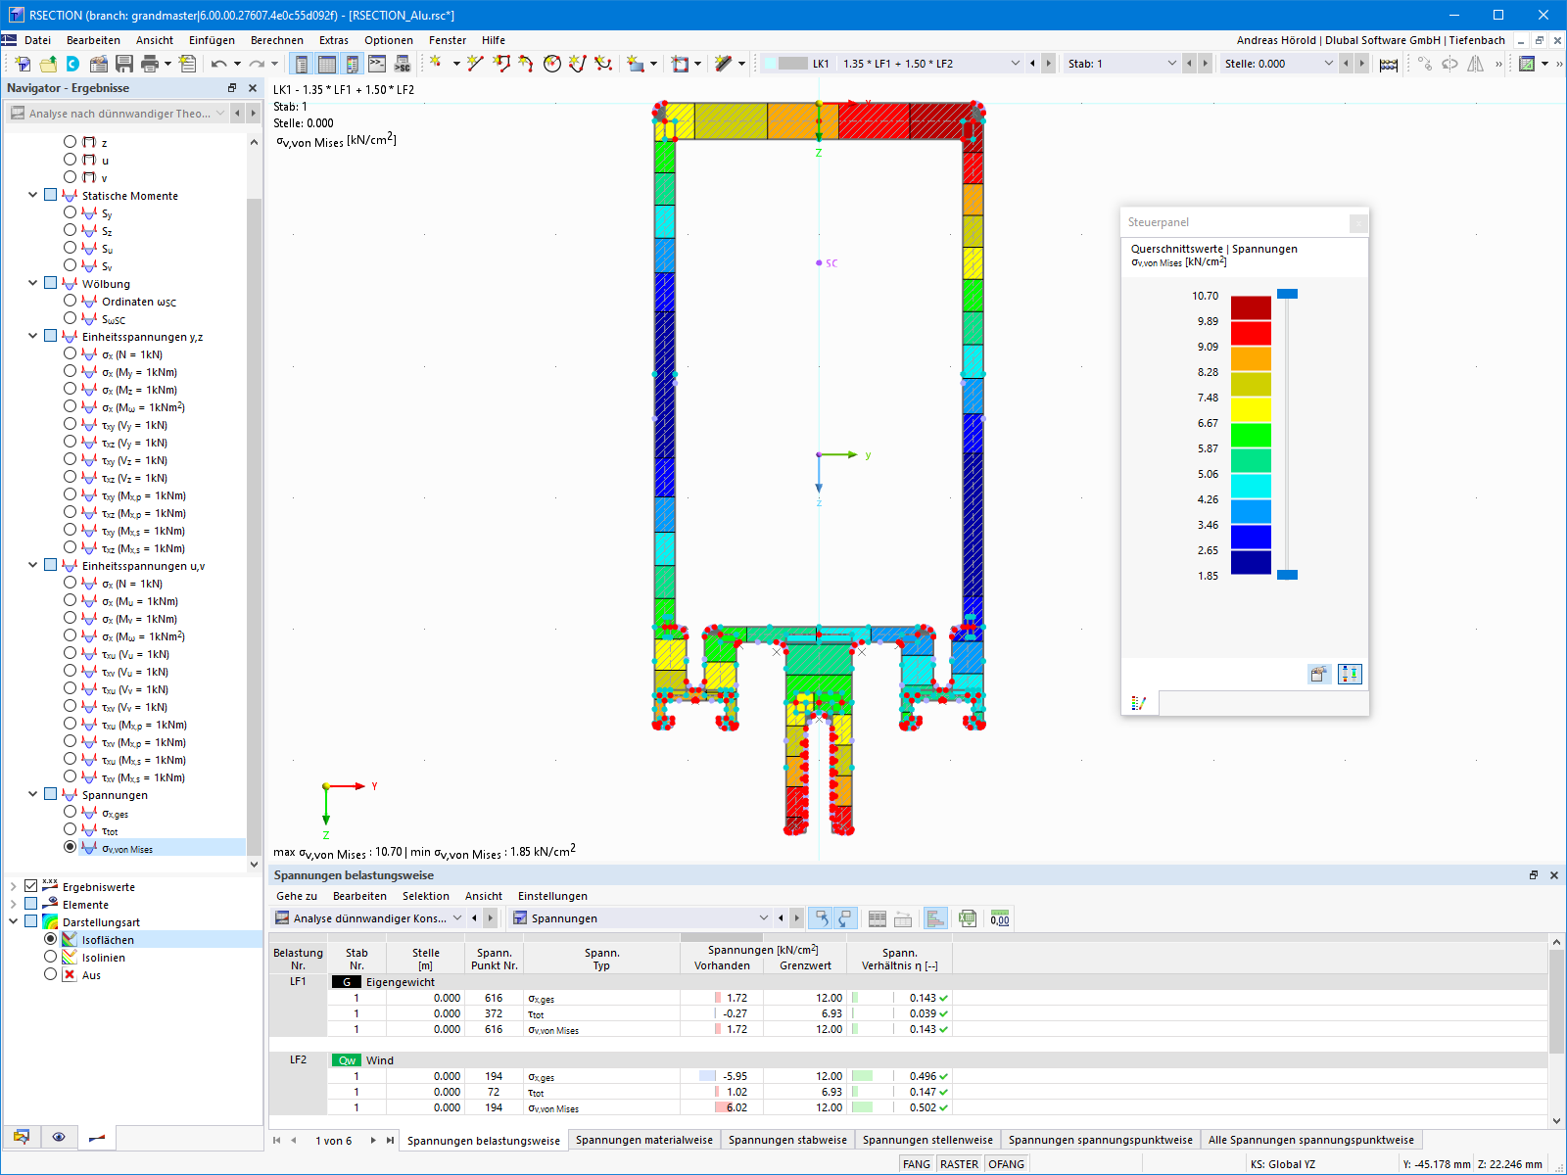Select Ordinaten ωSC radio button
Viewport: 1567px width, 1175px height.
70,301
